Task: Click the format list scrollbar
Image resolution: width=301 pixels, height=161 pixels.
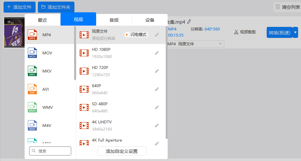Action: (75, 53)
